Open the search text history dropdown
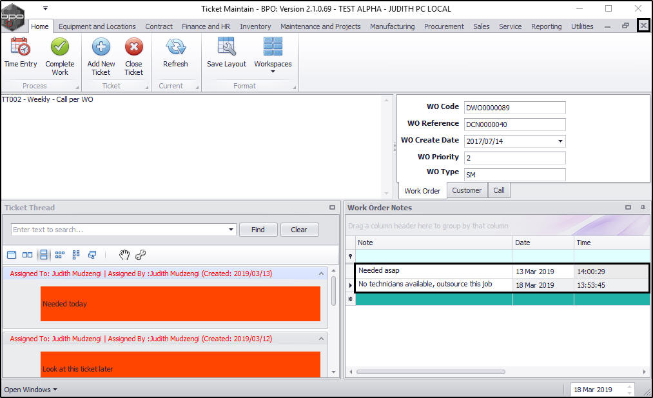 click(231, 230)
